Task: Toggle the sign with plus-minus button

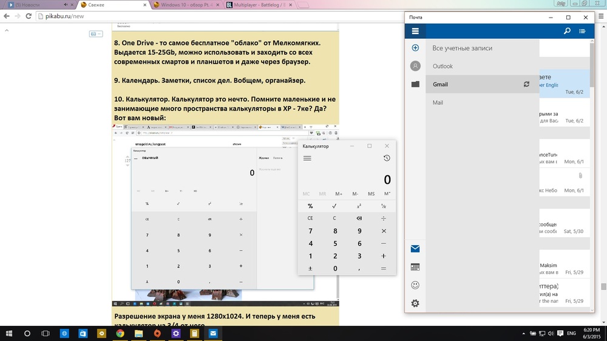Action: 310,268
